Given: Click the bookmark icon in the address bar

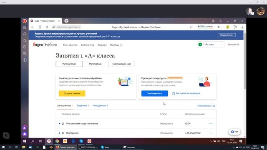Looking at the screenshot, I should pyautogui.click(x=219, y=27).
